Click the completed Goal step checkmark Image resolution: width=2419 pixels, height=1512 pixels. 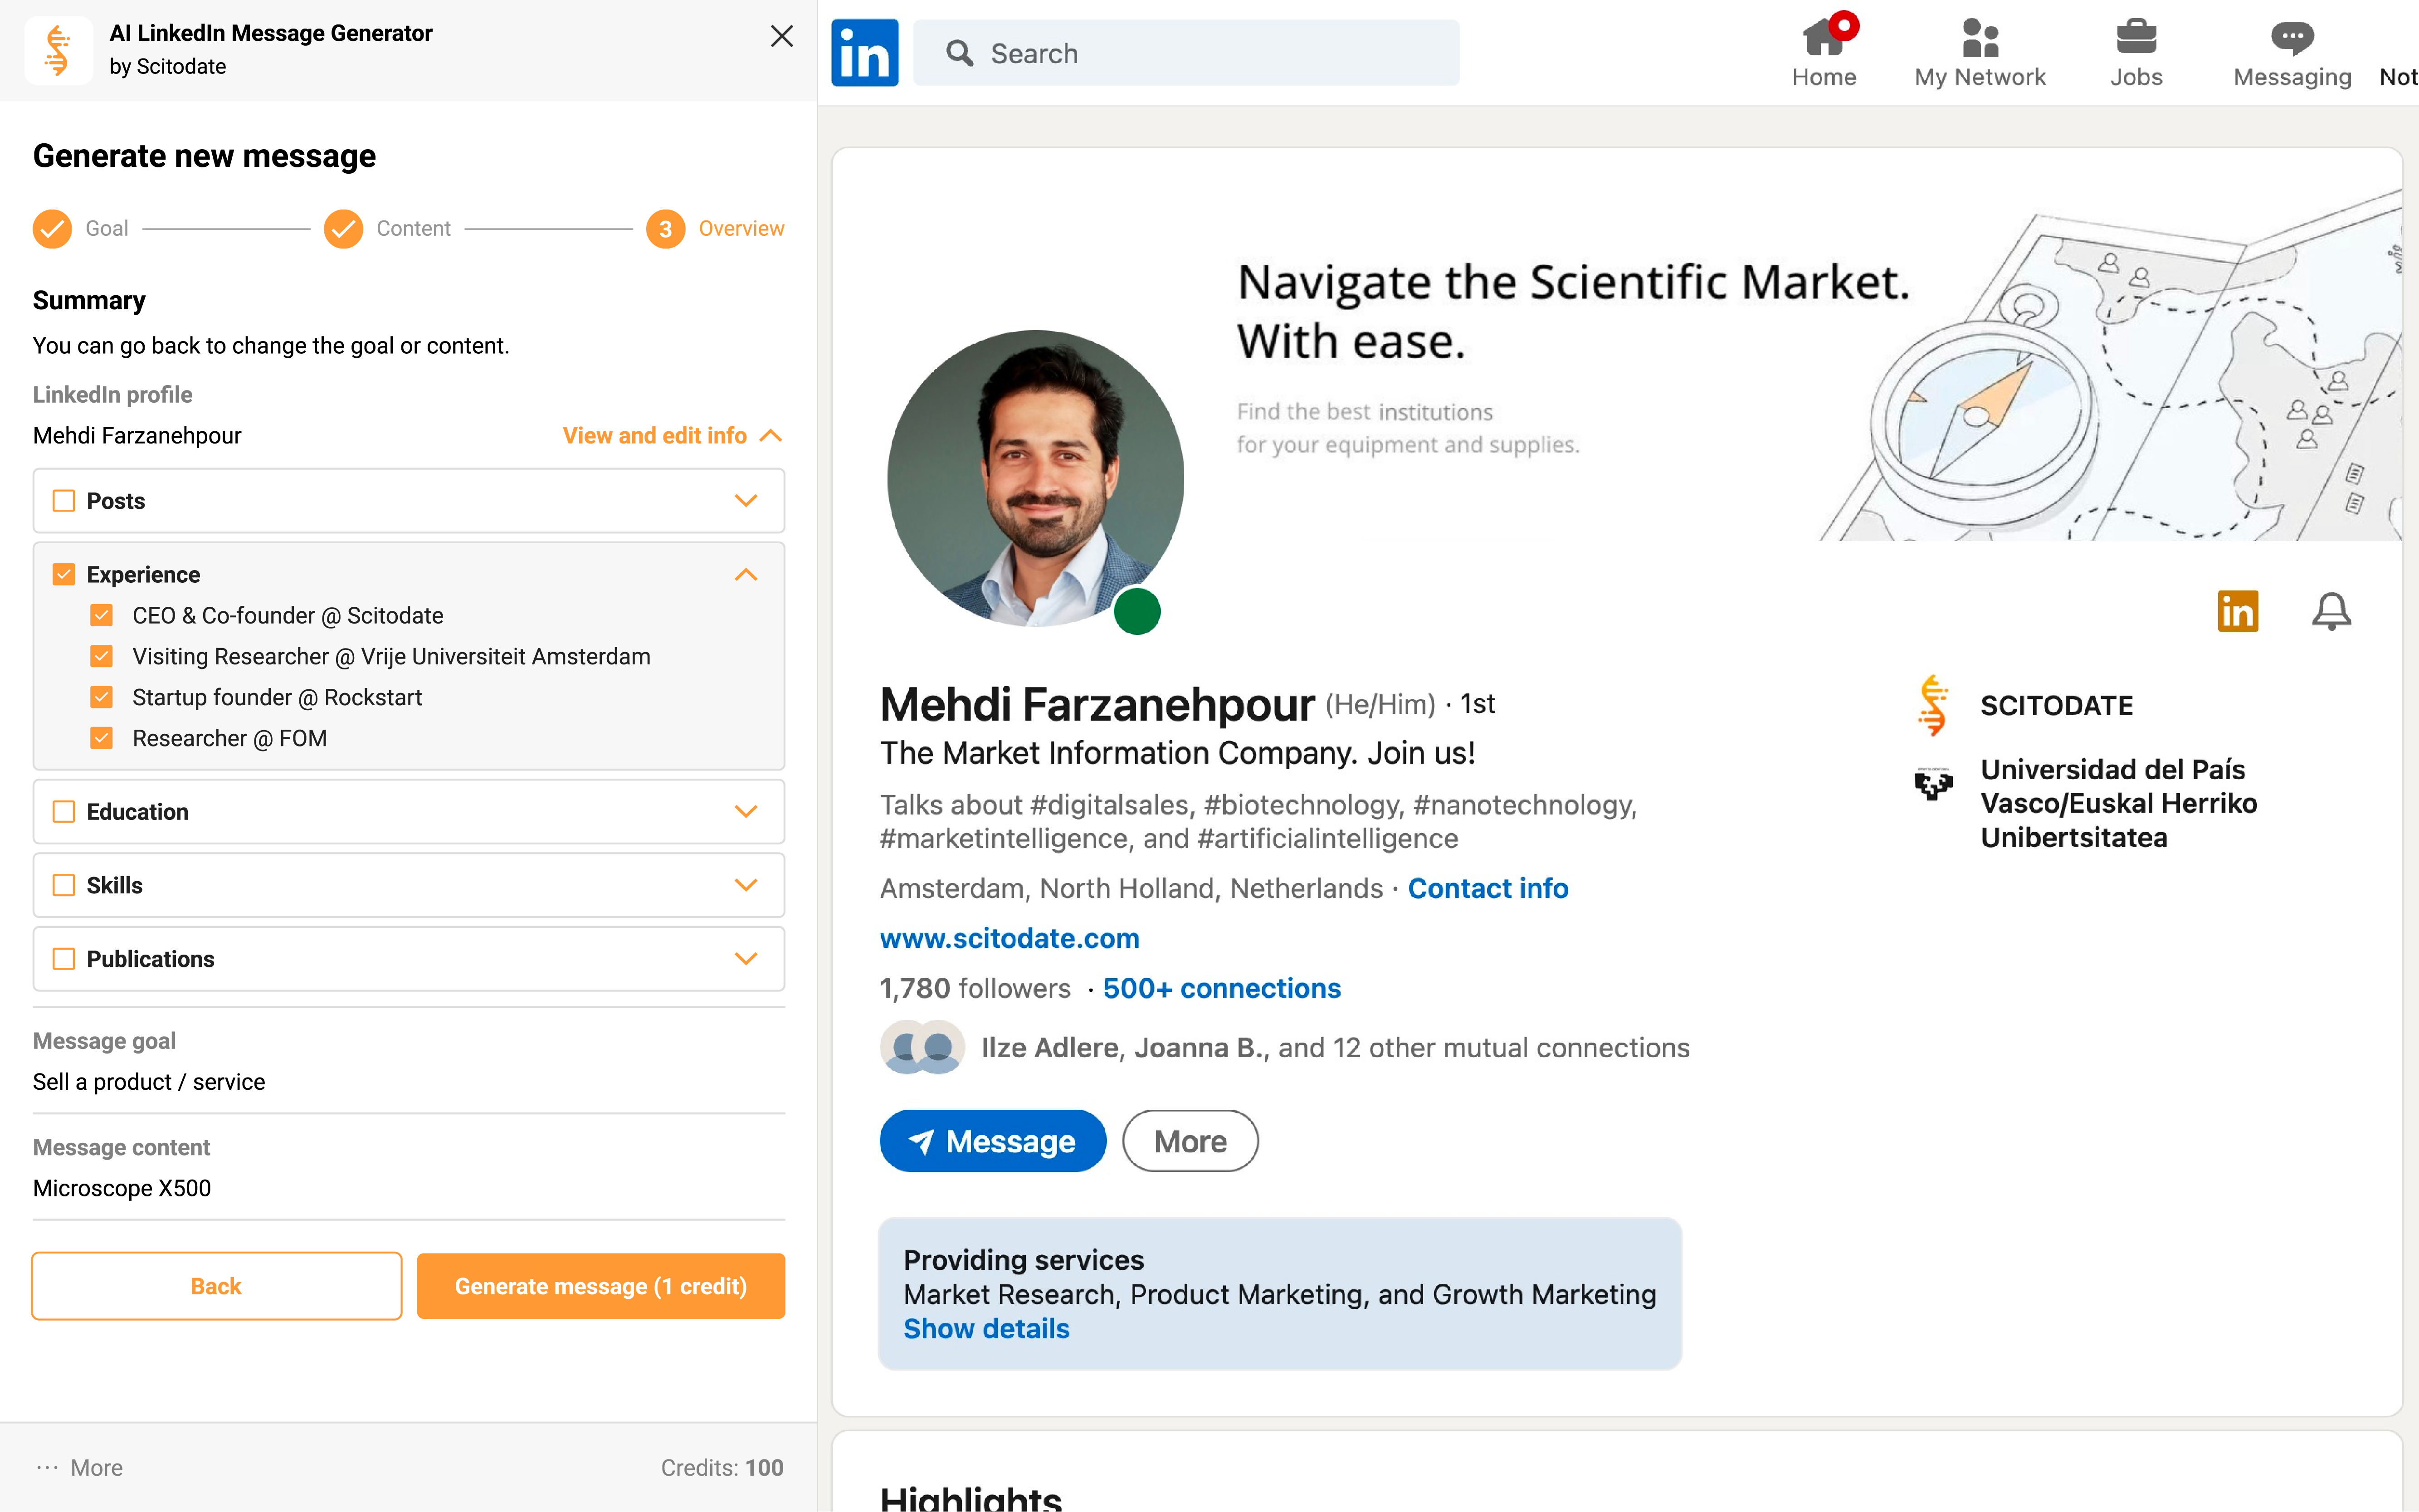coord(52,229)
